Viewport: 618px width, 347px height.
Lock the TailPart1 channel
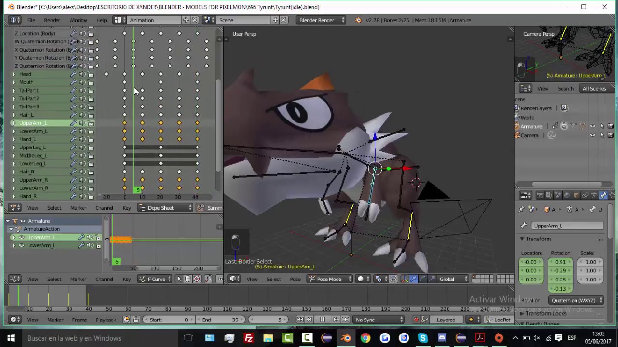91,91
